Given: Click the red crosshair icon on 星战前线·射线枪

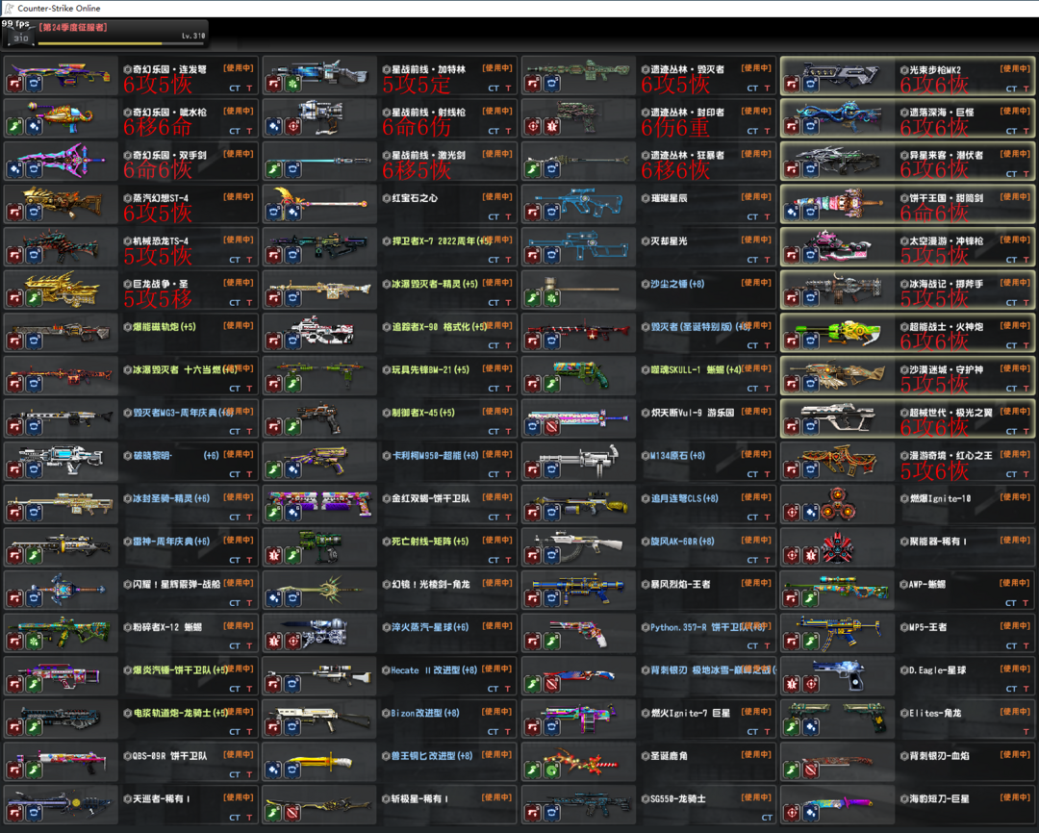Looking at the screenshot, I should 291,126.
